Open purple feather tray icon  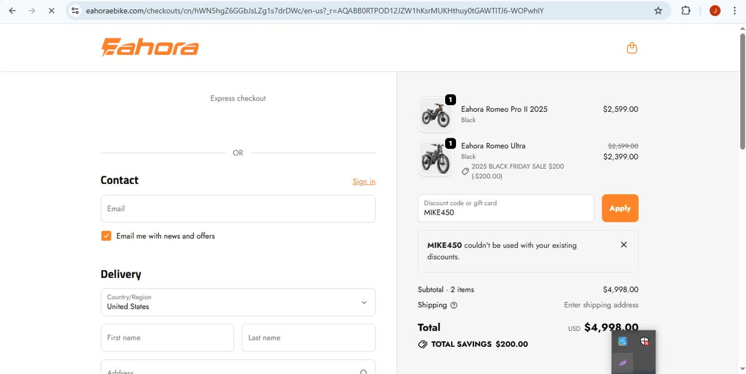tap(623, 363)
